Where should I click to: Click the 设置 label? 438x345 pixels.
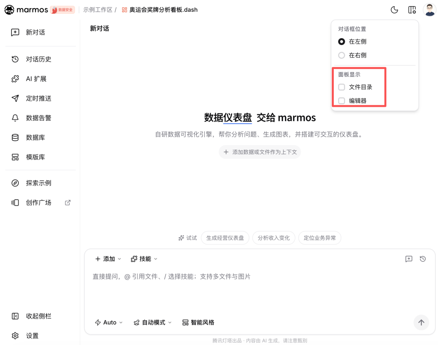click(32, 336)
